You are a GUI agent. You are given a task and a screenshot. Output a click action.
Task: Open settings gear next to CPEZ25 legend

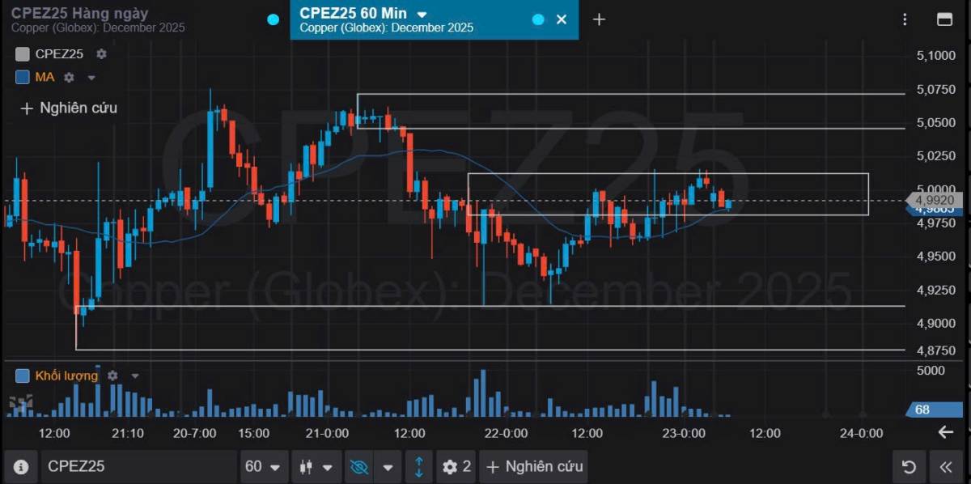pos(101,54)
